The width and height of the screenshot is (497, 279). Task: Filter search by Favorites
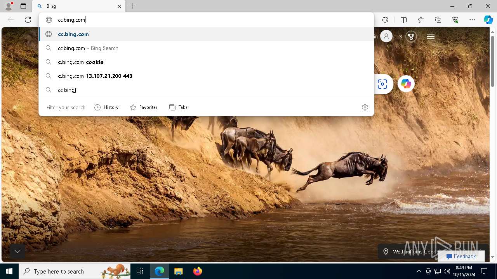144,107
